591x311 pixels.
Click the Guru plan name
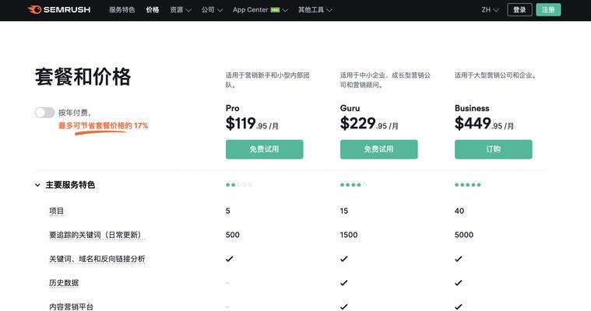click(350, 108)
